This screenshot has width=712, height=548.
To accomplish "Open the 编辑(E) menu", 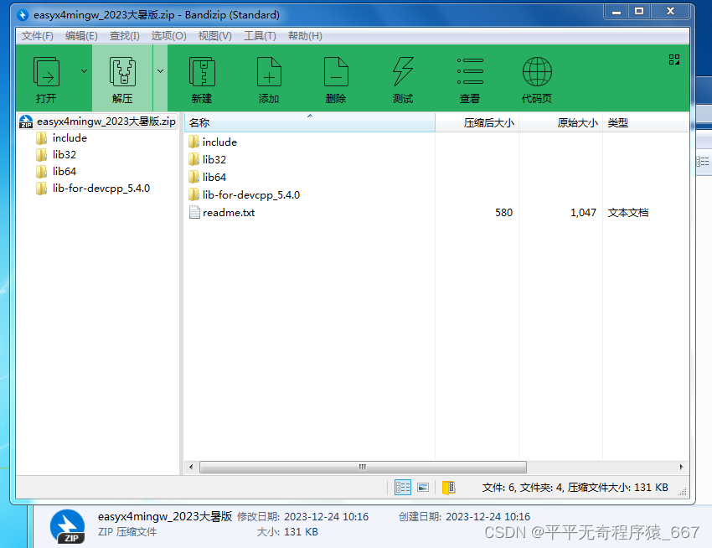I will click(81, 36).
